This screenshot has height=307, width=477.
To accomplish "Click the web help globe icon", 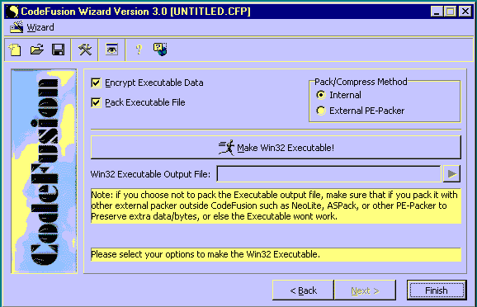I will 160,50.
